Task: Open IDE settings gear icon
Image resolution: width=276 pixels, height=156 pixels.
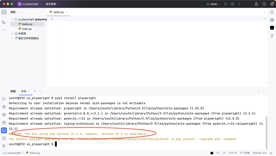Action: [272, 4]
